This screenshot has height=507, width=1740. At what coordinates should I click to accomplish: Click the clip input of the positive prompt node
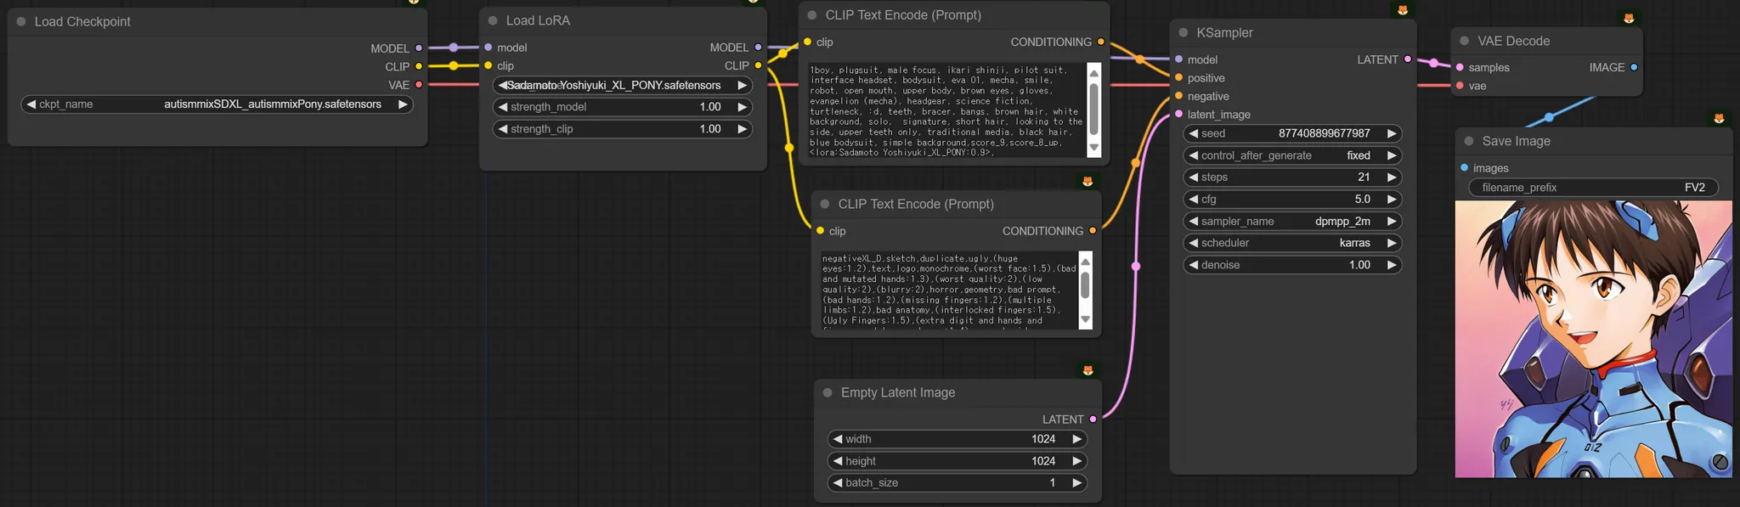pyautogui.click(x=807, y=42)
